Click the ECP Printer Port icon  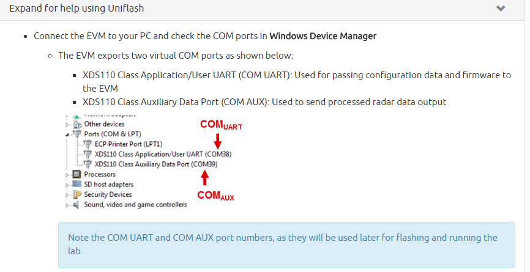88,144
